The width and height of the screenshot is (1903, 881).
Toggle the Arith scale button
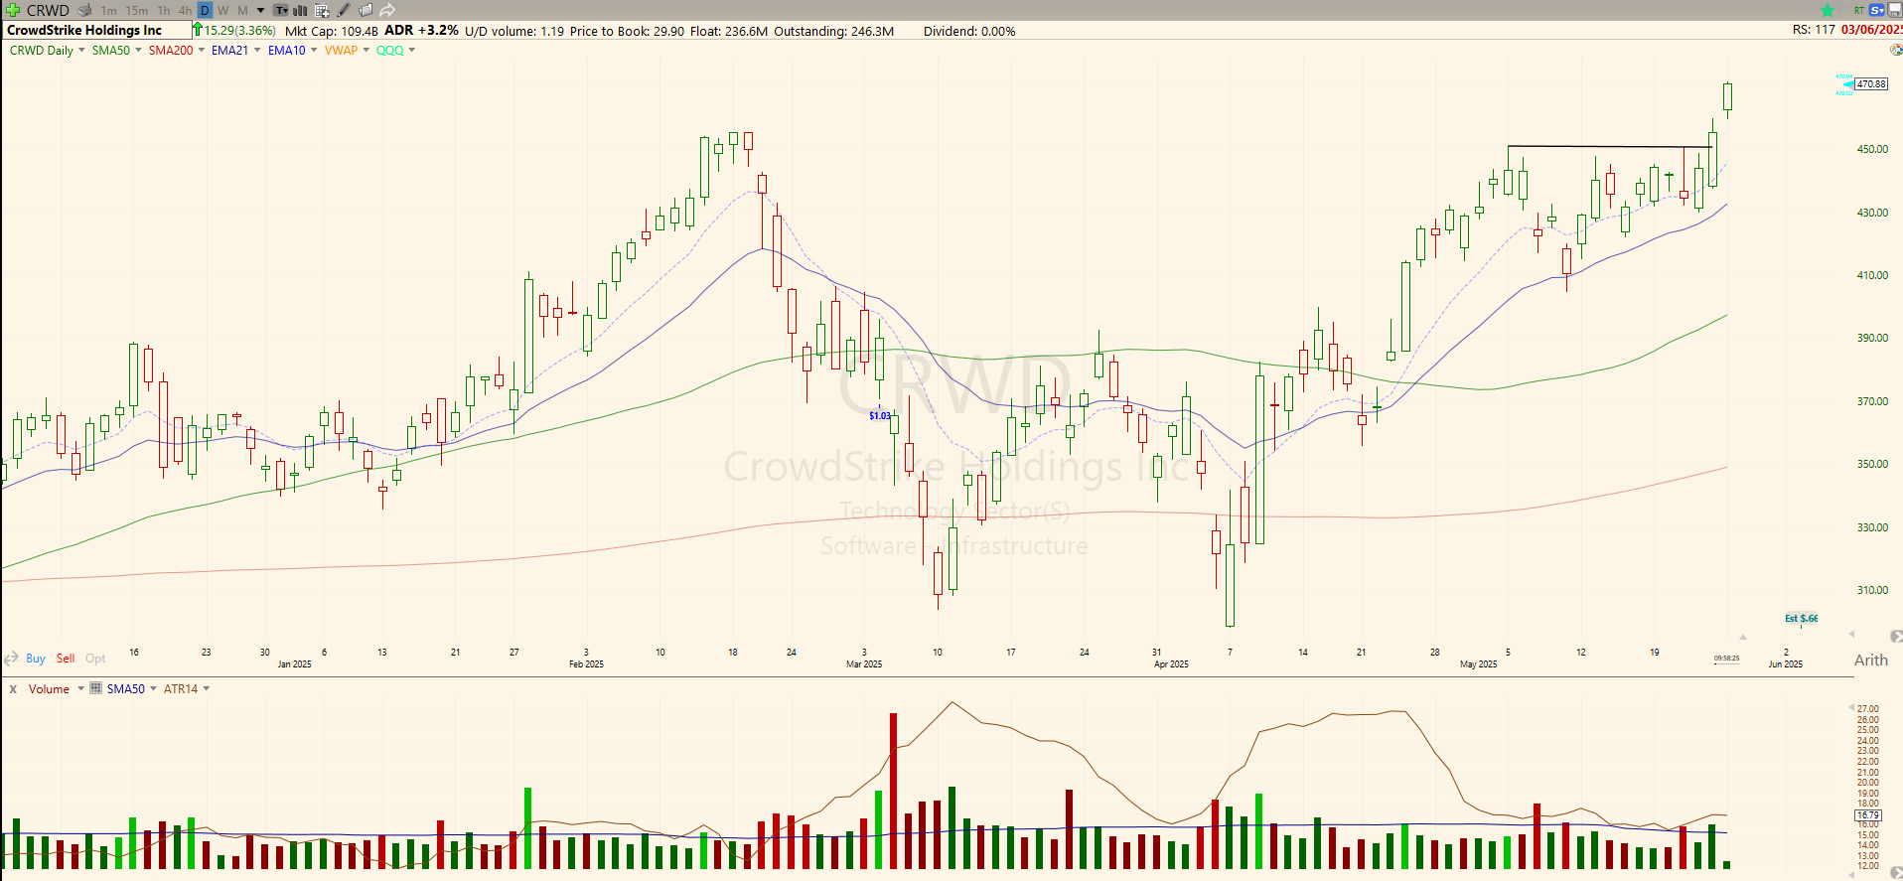coord(1871,660)
